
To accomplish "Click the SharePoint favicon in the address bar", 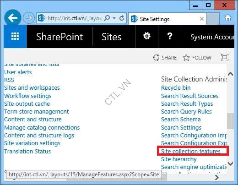I will pyautogui.click(x=42, y=18).
